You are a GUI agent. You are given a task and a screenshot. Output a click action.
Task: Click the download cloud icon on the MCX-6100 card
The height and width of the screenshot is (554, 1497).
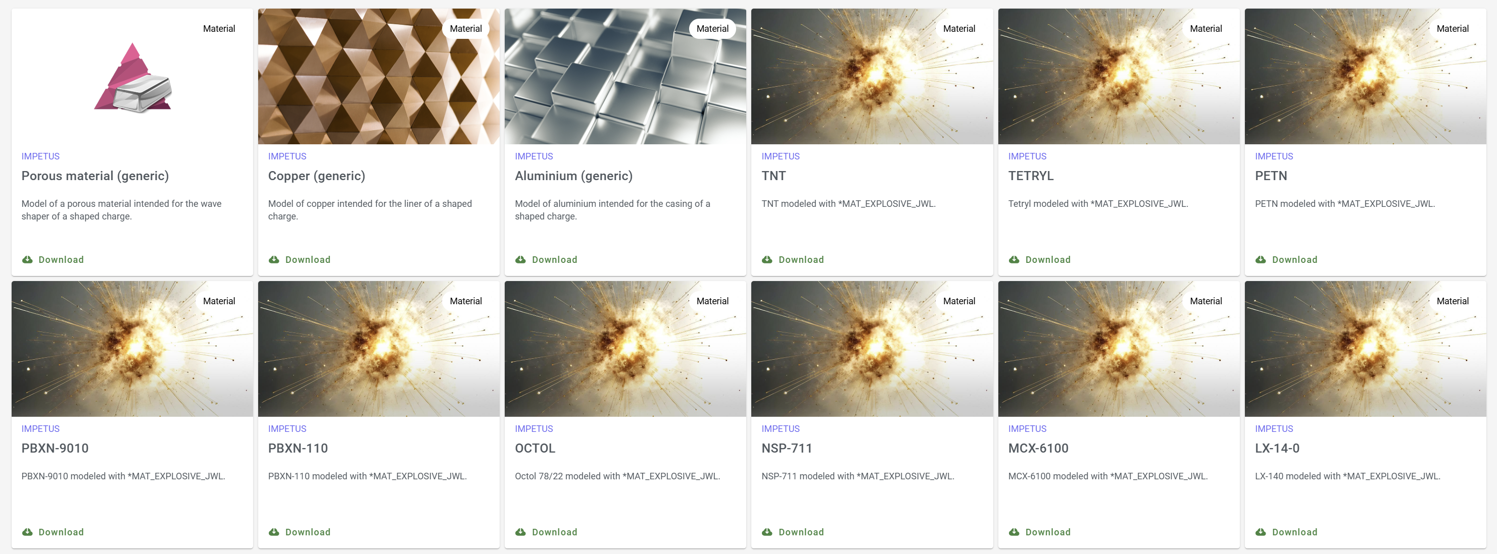coord(1014,532)
